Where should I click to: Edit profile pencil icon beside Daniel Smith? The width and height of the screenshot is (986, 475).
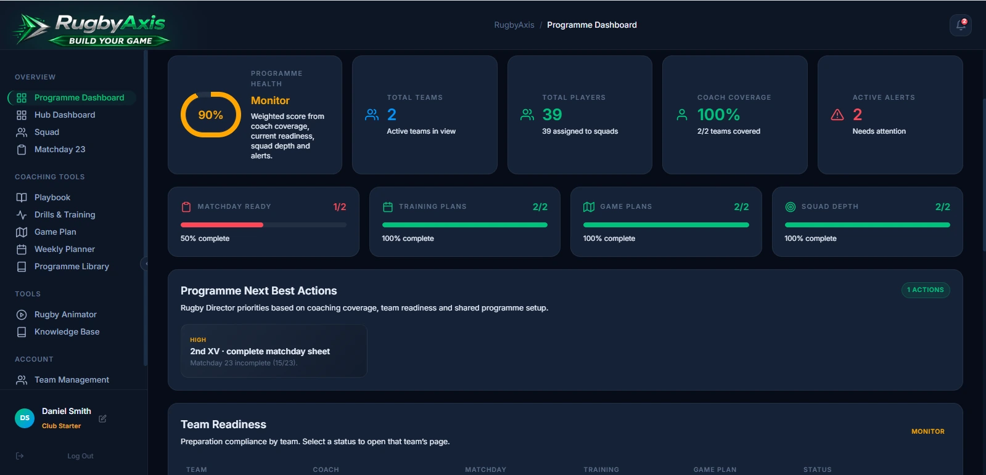103,418
